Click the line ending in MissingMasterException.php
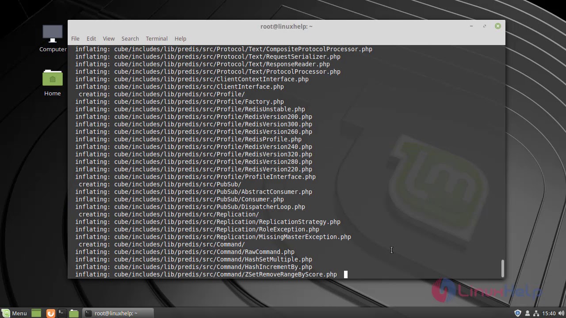The image size is (566, 318). pyautogui.click(x=213, y=237)
